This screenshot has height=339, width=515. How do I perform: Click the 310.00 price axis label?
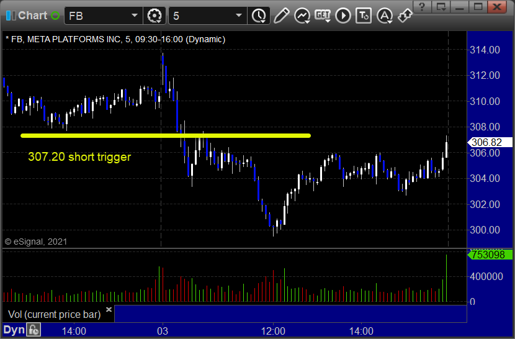click(x=485, y=101)
